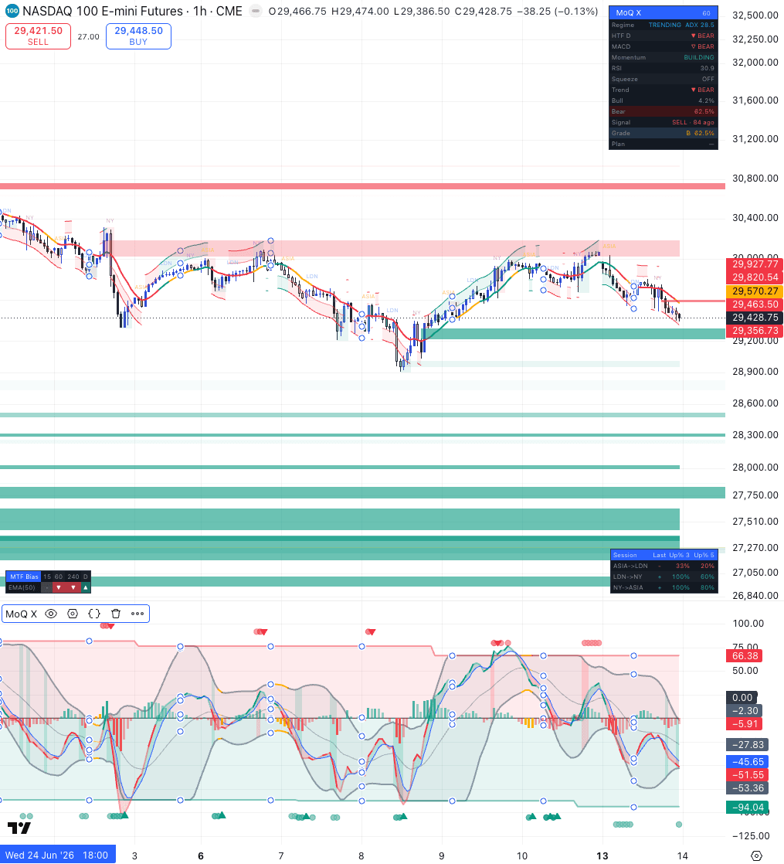
Task: Click the EMA(50) label in MTF table
Action: pyautogui.click(x=22, y=587)
